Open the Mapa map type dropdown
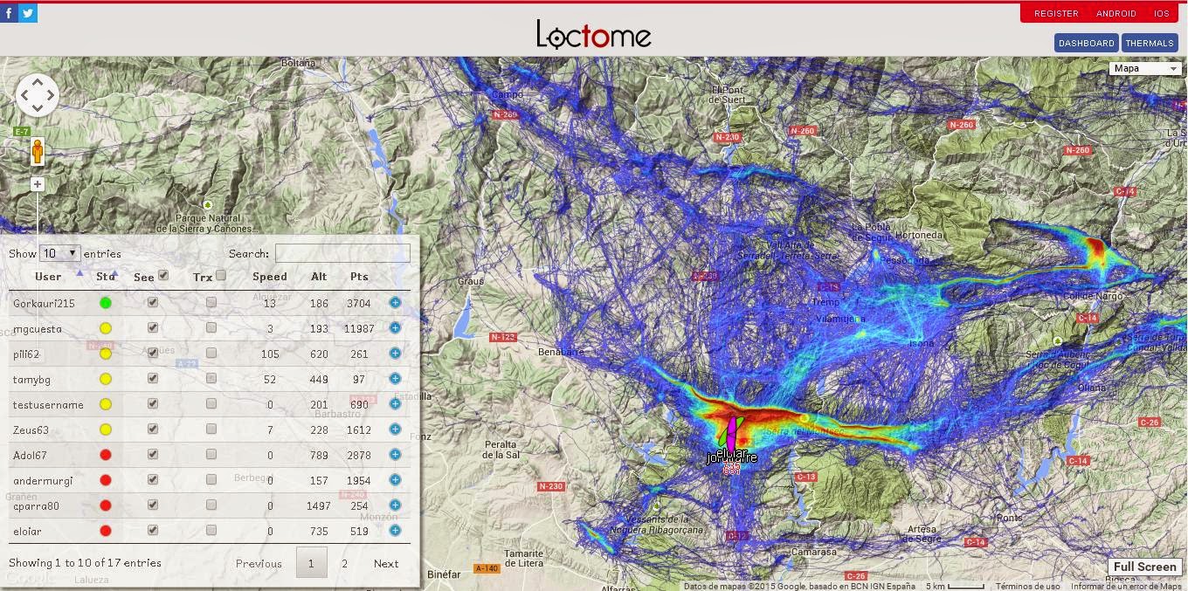Image resolution: width=1188 pixels, height=591 pixels. (x=1145, y=67)
